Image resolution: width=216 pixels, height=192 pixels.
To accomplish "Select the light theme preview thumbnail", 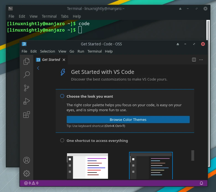I will (x=88, y=166).
